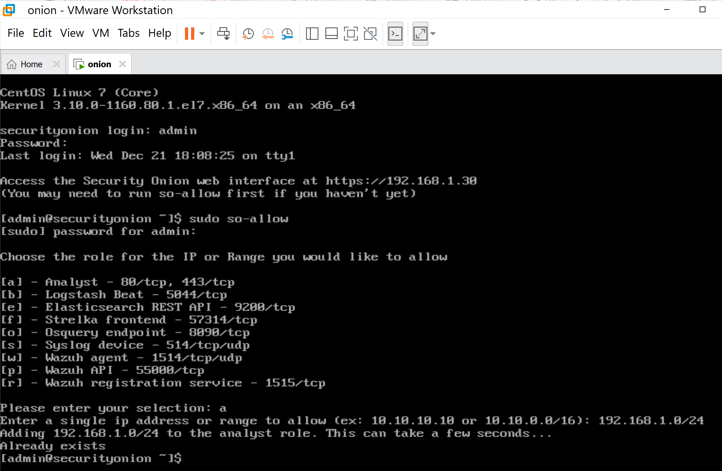Revert the VM to previous snapshot

[268, 33]
